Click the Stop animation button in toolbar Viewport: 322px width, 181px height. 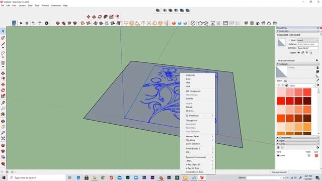pos(27,23)
